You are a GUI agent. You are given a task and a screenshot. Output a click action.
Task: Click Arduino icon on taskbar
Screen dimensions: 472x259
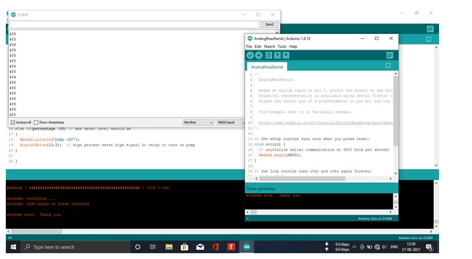click(x=247, y=247)
